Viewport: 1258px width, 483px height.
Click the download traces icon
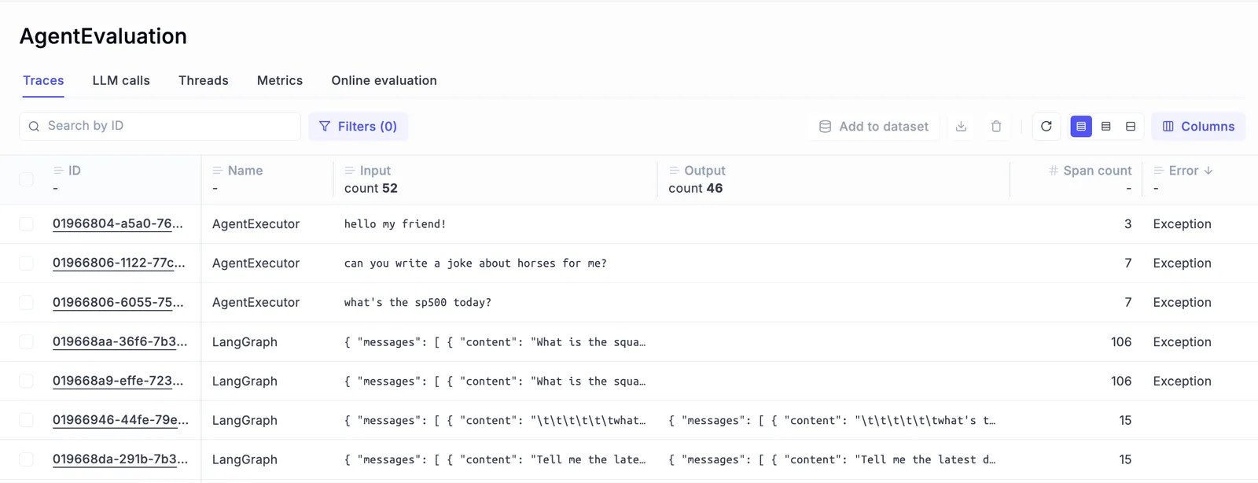point(961,127)
